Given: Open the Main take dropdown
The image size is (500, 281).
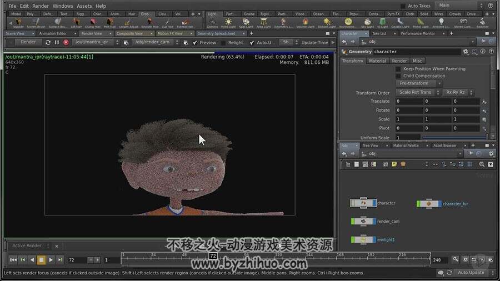Looking at the screenshot, I should pos(459,6).
